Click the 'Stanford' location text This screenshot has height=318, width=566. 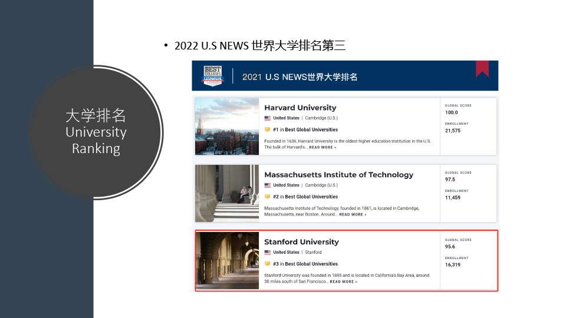[x=313, y=252]
